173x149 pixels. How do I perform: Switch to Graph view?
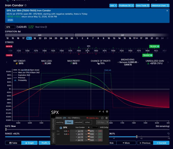(30, 143)
